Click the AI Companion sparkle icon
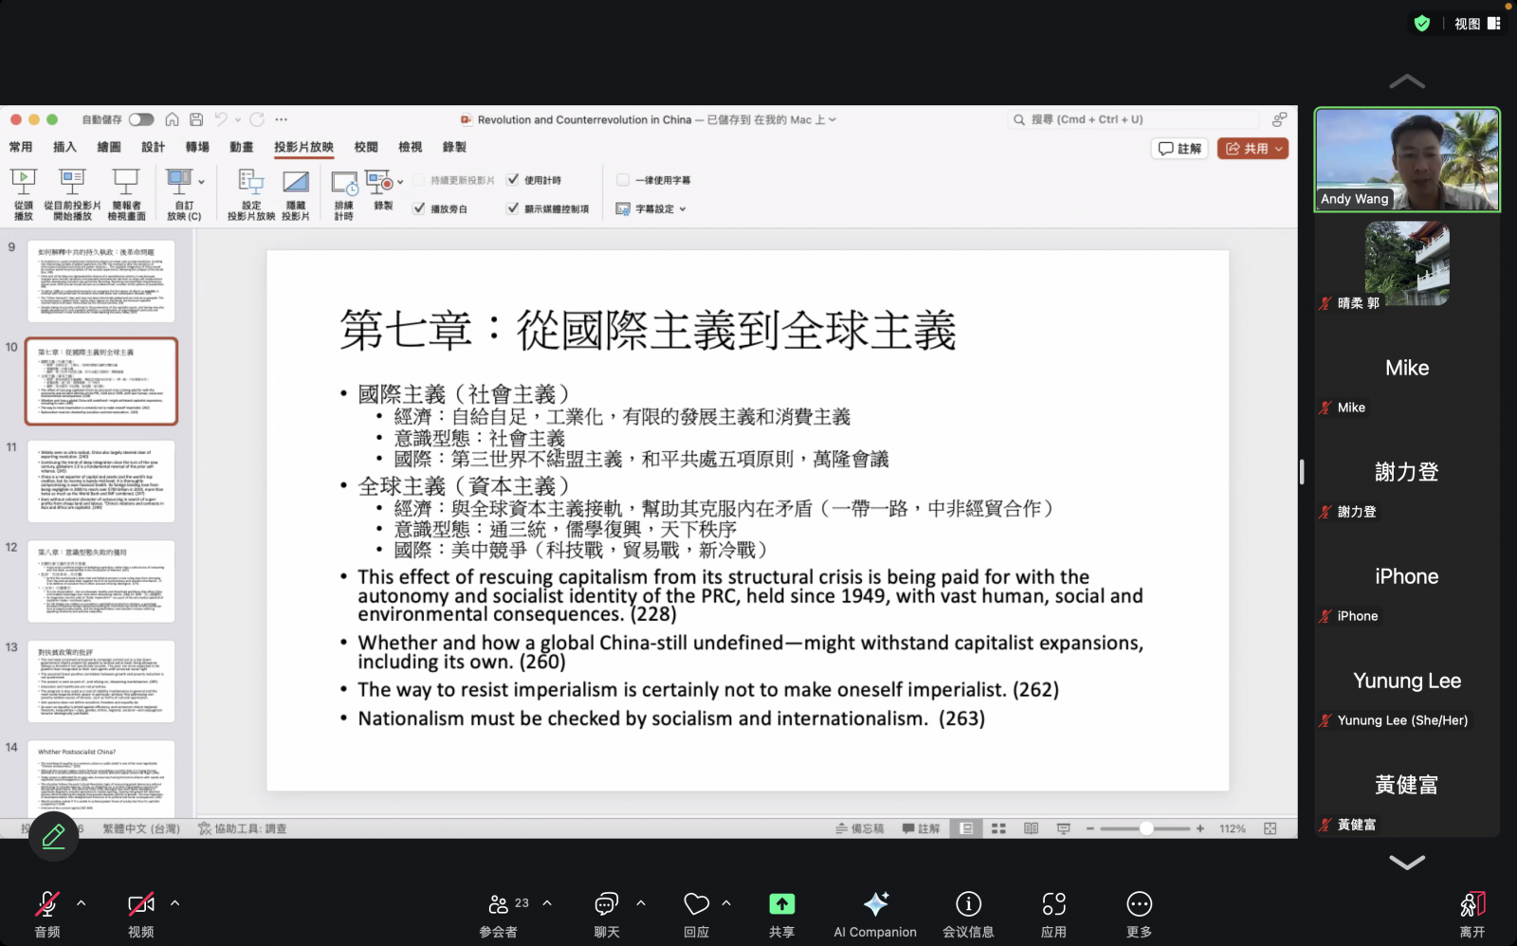 [x=875, y=904]
